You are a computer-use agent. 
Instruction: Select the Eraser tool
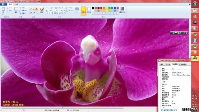[x=31, y=13]
